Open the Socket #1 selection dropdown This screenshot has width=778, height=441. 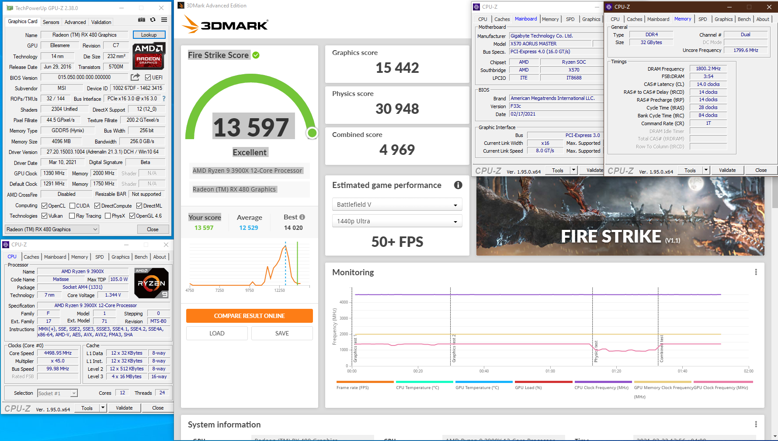(x=58, y=393)
